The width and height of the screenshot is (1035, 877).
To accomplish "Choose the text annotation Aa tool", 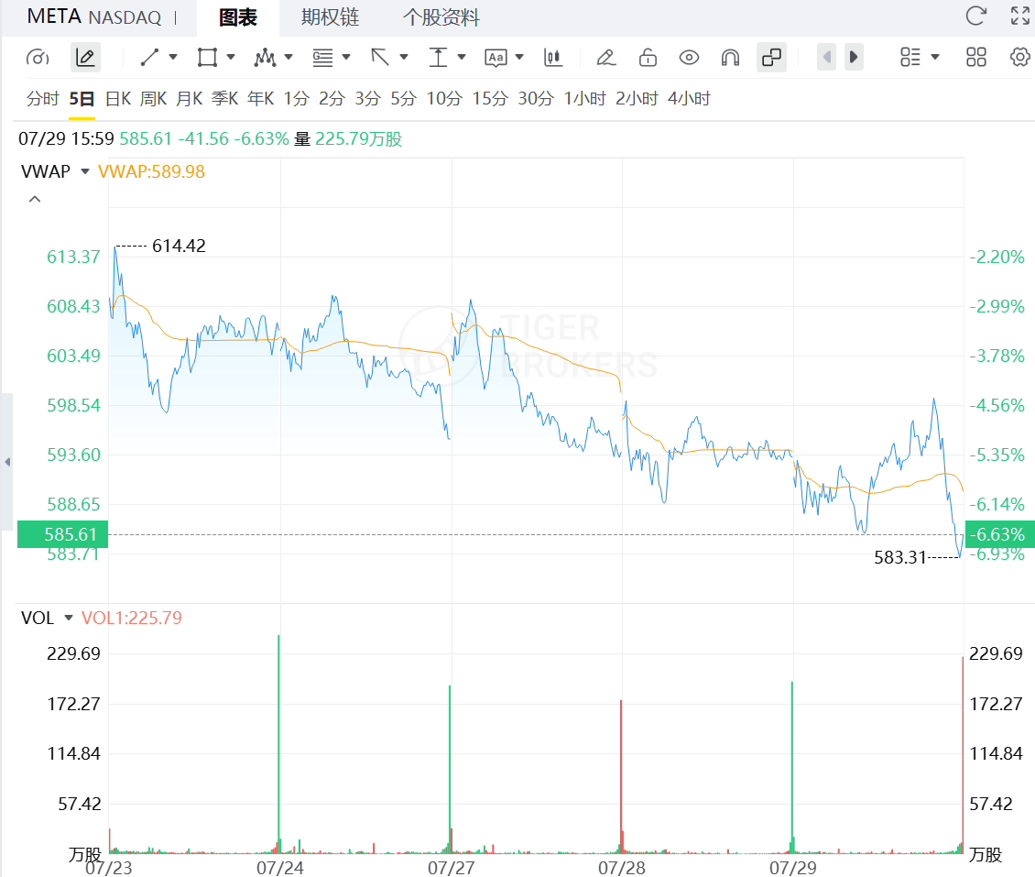I will [496, 58].
